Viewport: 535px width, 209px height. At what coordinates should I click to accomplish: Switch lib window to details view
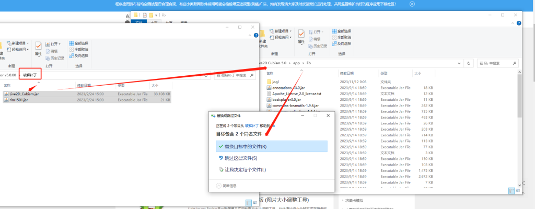511,190
